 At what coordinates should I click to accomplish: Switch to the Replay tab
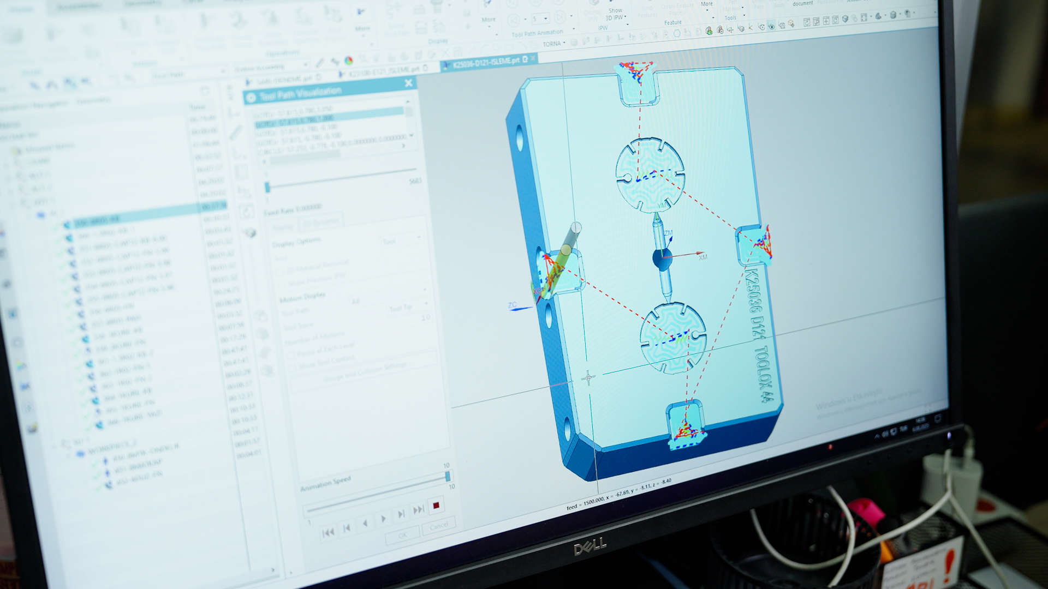(282, 227)
